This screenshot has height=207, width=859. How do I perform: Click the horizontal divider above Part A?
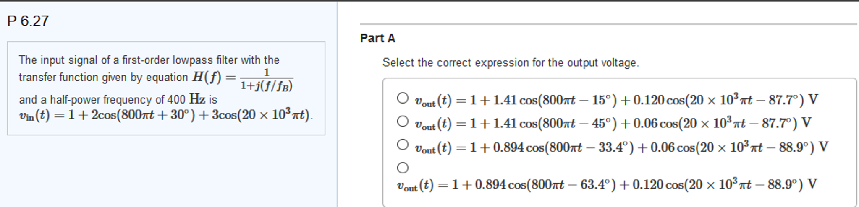pos(608,24)
